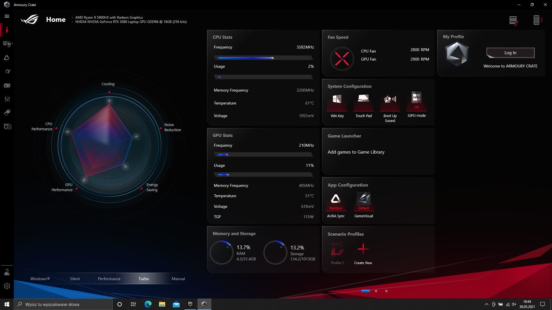Click the GPU TGP 115W value

point(308,217)
